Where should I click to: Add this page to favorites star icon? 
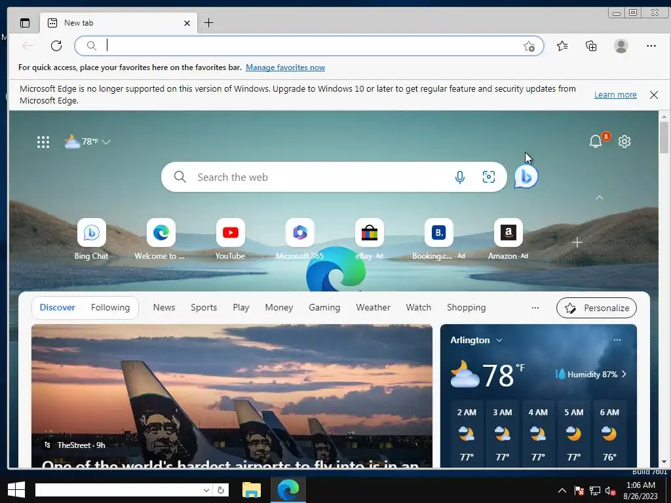(x=529, y=46)
